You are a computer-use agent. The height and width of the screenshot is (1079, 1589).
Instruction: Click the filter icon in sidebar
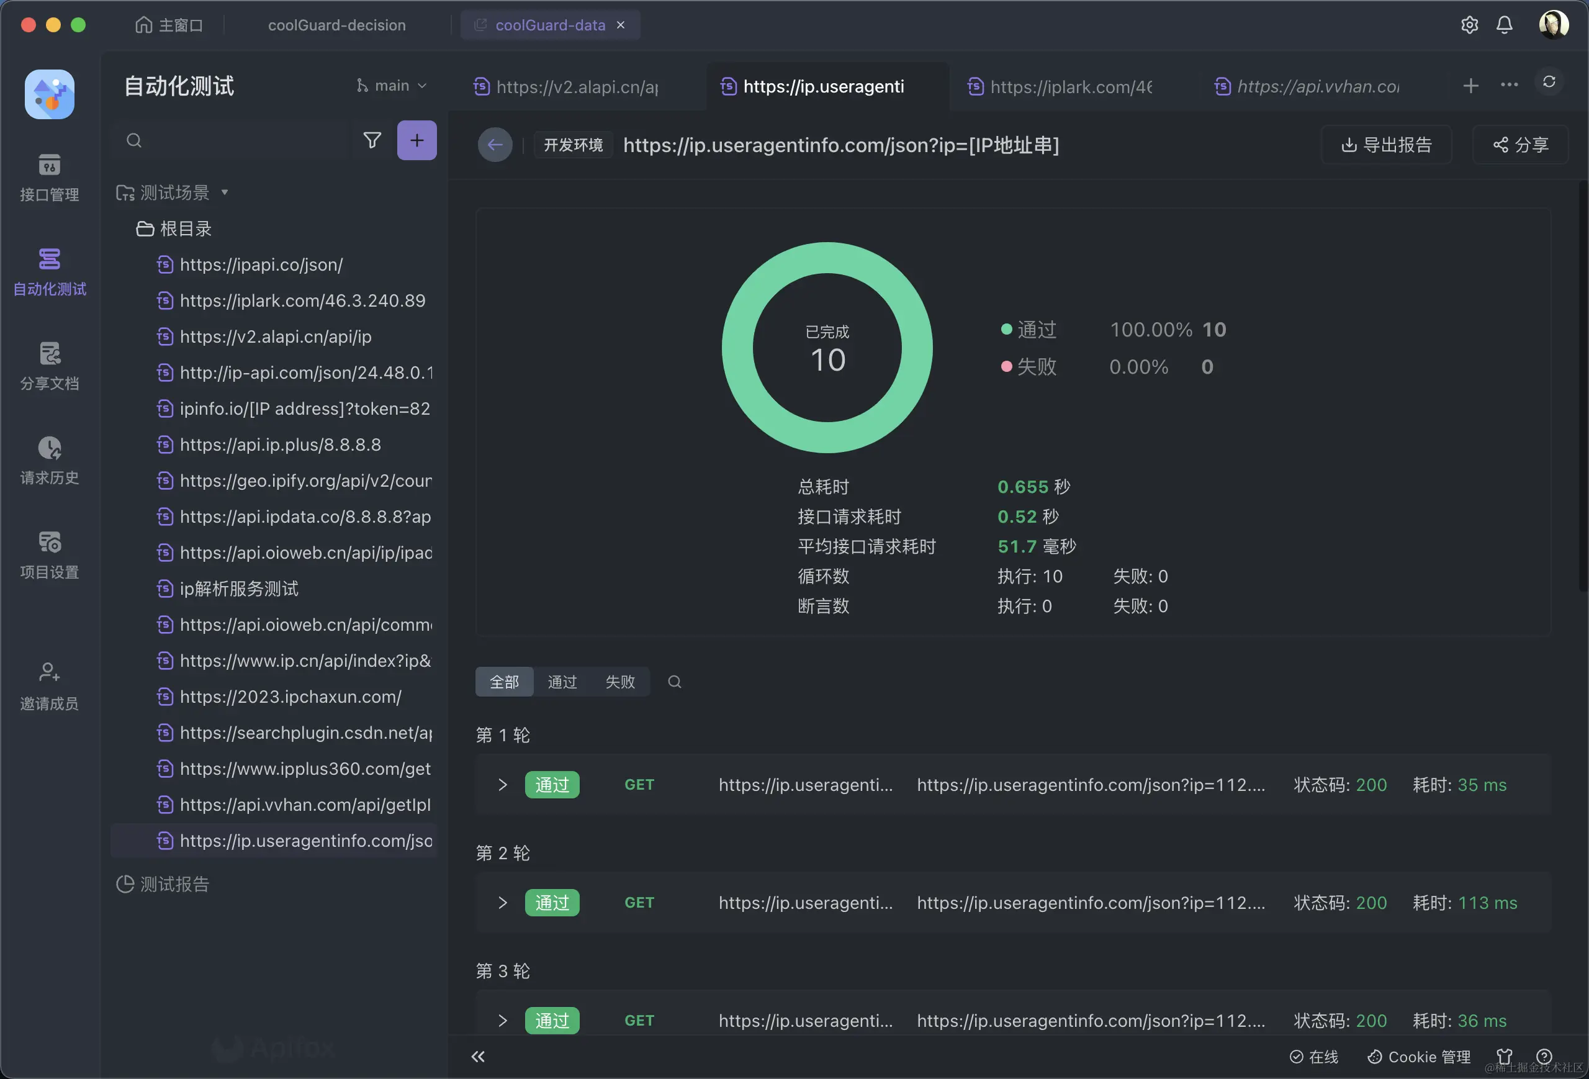(x=371, y=140)
